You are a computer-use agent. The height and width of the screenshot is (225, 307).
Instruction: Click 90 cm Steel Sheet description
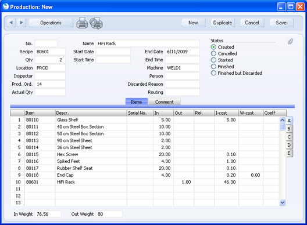tap(91, 140)
